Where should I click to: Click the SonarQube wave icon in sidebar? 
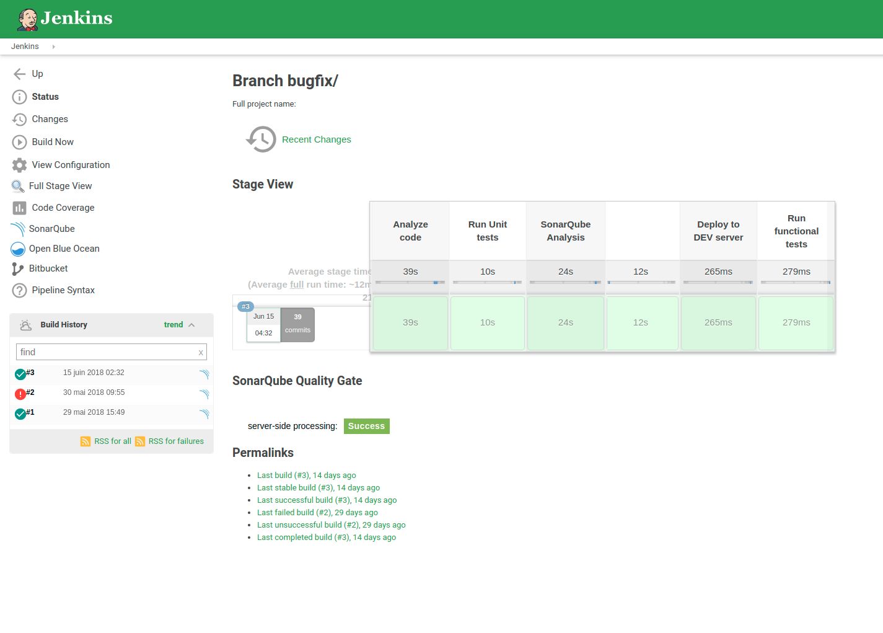18,229
